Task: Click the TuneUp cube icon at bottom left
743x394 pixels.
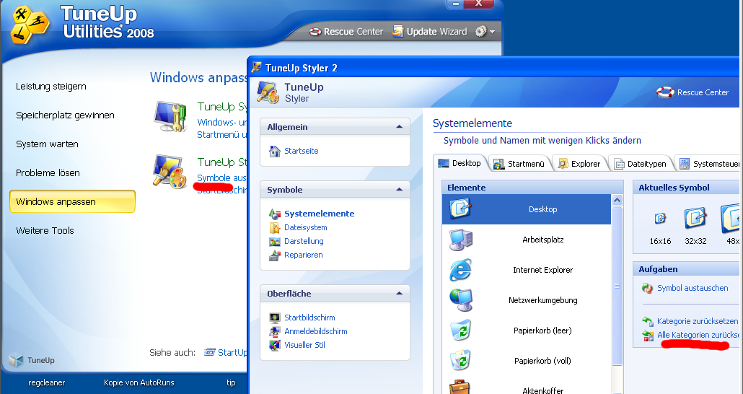Action: click(x=16, y=360)
